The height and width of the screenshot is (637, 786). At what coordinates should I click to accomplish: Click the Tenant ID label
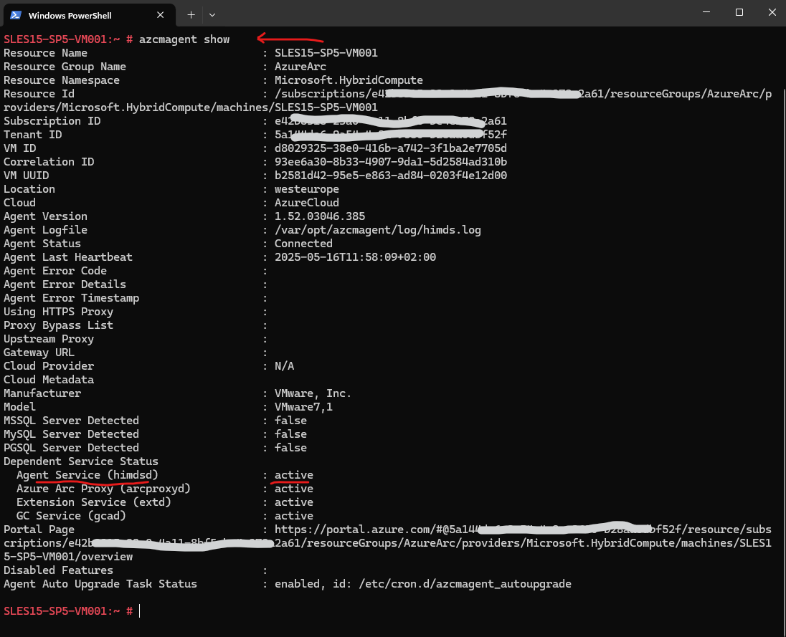(32, 135)
